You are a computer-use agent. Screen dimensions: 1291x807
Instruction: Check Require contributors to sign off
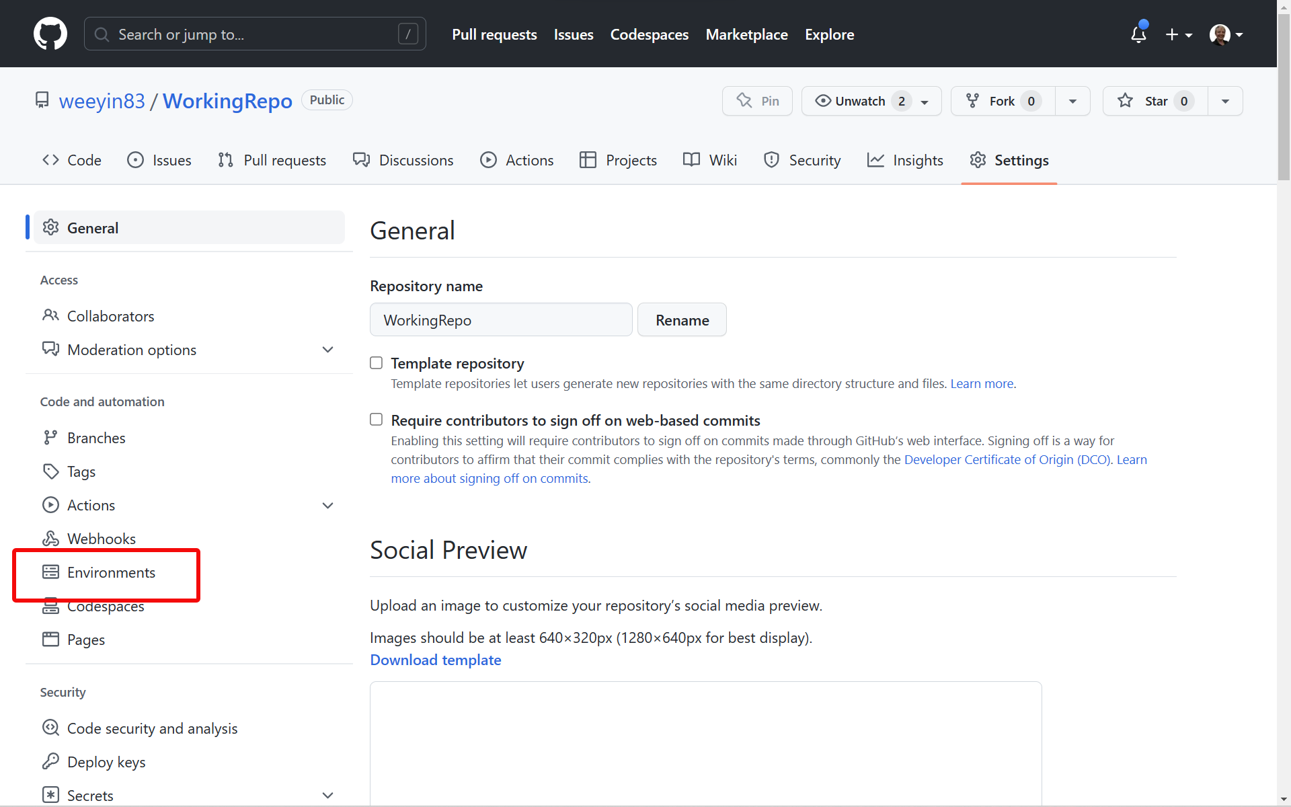[376, 419]
